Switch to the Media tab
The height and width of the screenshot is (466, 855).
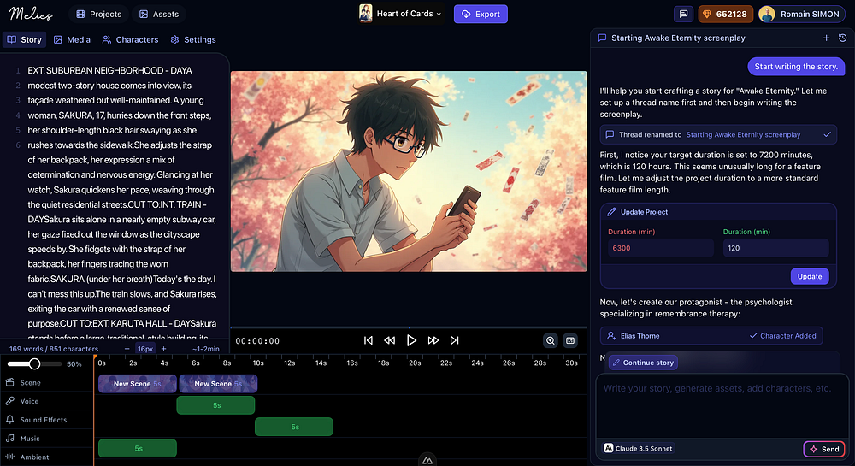click(72, 40)
